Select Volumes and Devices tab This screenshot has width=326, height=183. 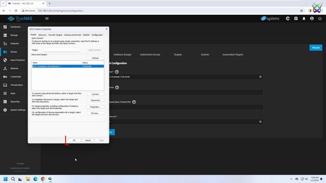[x=72, y=35]
